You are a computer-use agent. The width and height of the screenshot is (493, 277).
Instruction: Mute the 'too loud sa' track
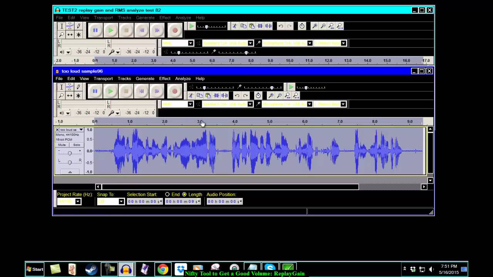(62, 145)
